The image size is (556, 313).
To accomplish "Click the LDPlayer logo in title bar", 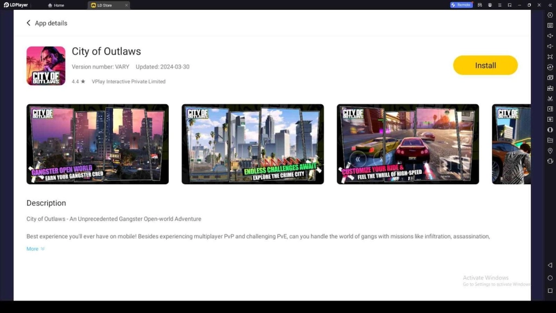I will tap(16, 5).
